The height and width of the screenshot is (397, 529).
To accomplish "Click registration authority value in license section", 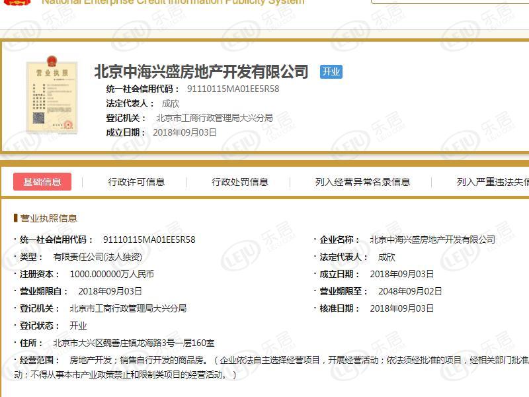I will [x=128, y=308].
